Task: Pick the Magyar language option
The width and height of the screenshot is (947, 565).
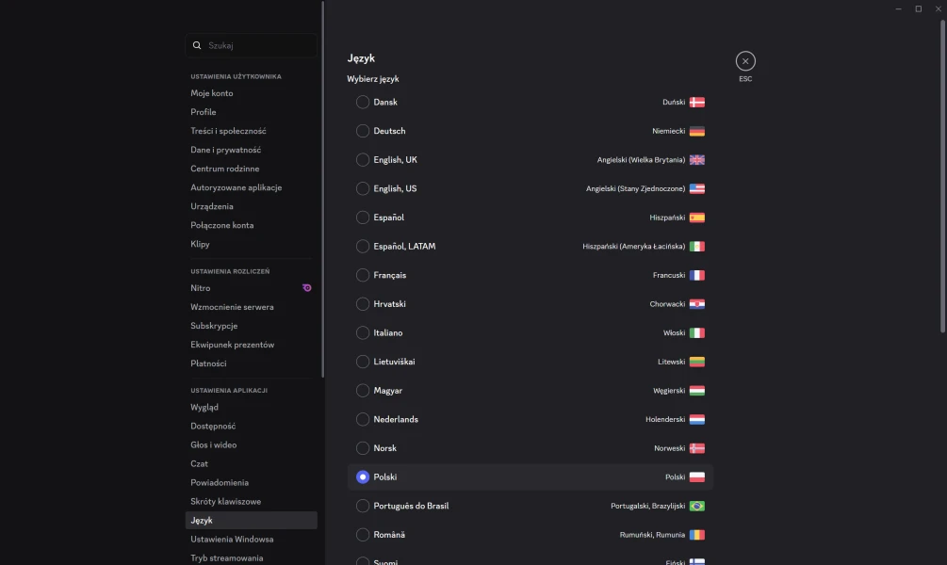Action: click(x=363, y=390)
